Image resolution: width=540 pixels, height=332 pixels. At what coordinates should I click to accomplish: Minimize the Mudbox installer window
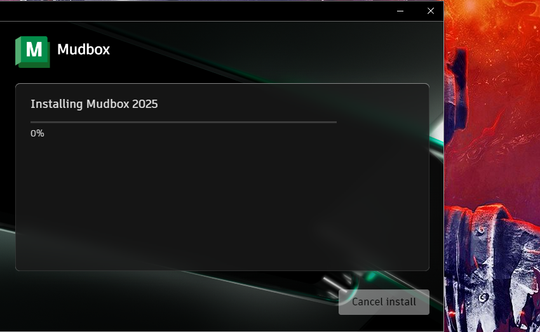click(400, 10)
